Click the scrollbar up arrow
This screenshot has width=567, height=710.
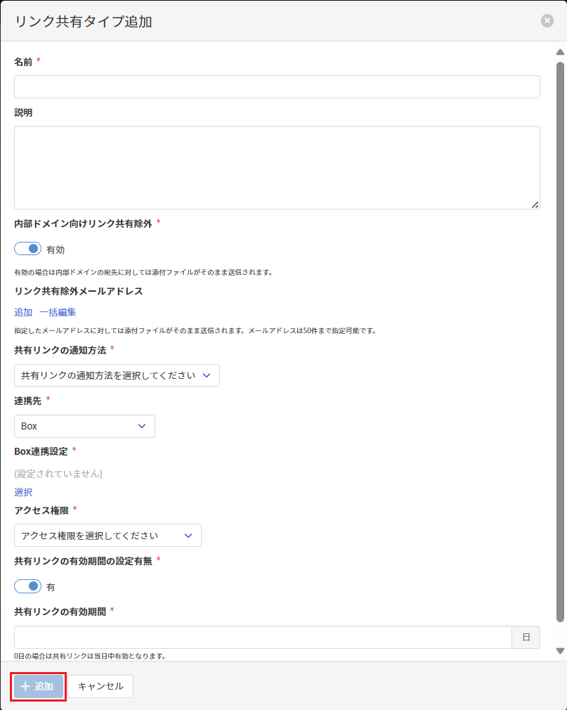[x=560, y=52]
